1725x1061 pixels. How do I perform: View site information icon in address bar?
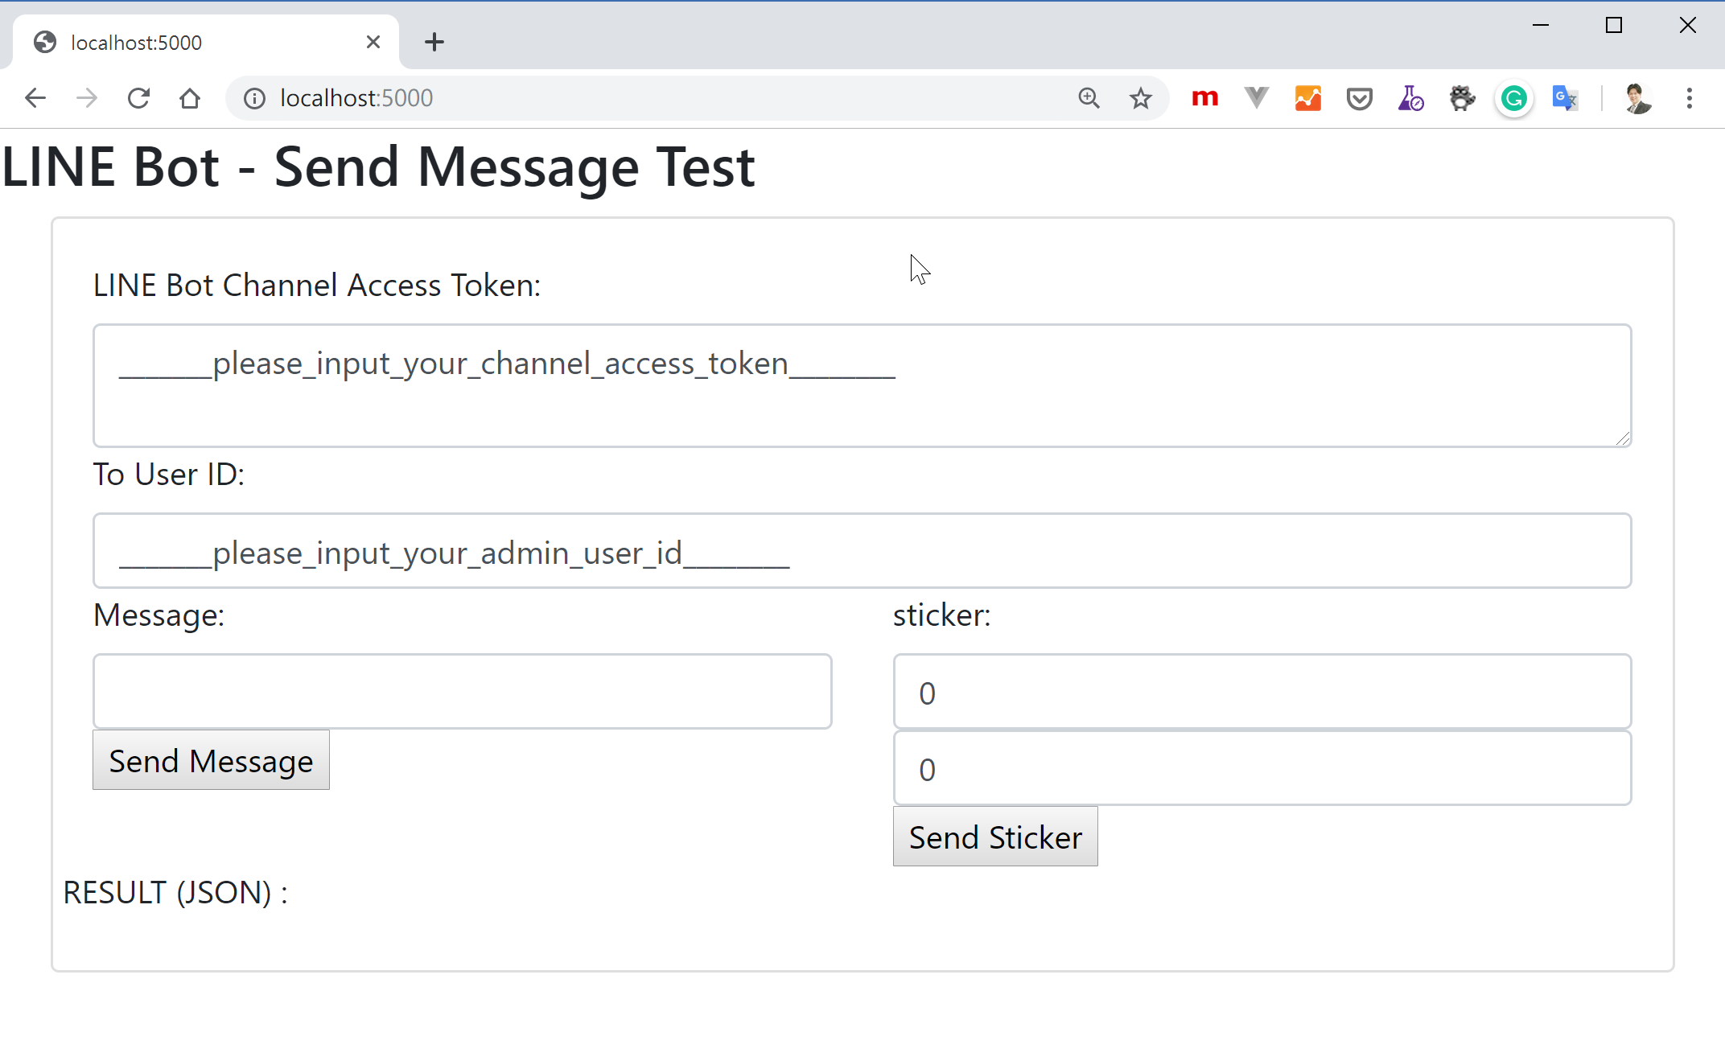pyautogui.click(x=254, y=98)
